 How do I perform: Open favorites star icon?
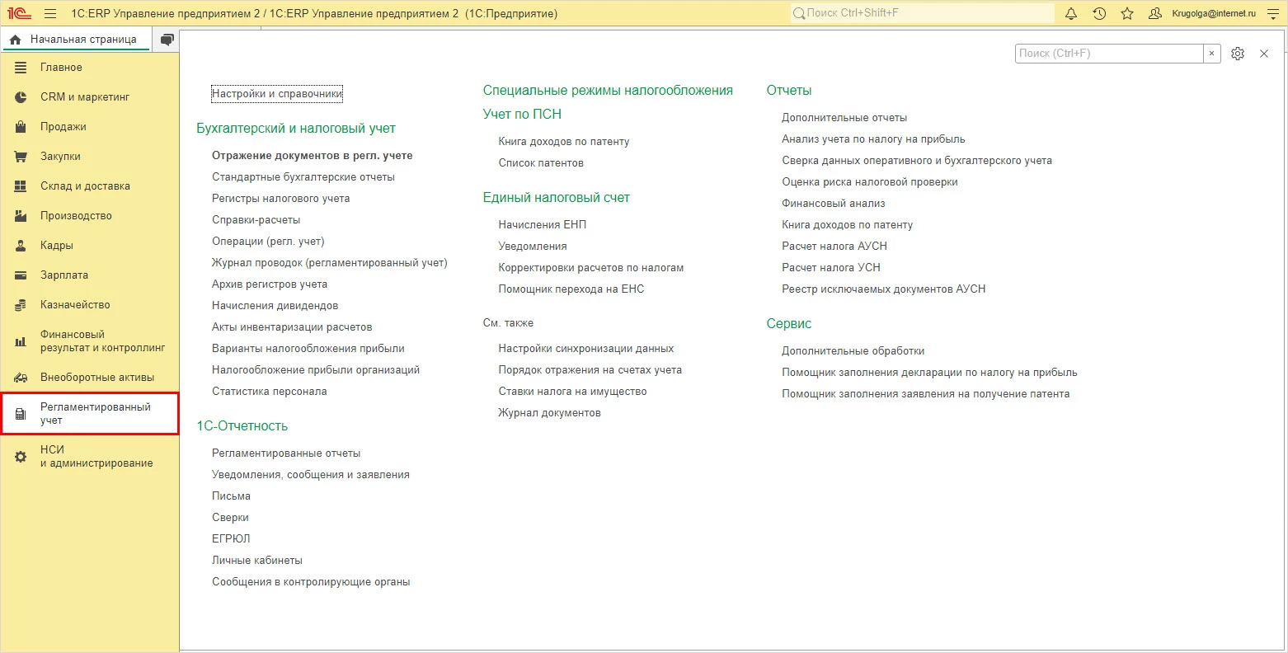pyautogui.click(x=1127, y=14)
